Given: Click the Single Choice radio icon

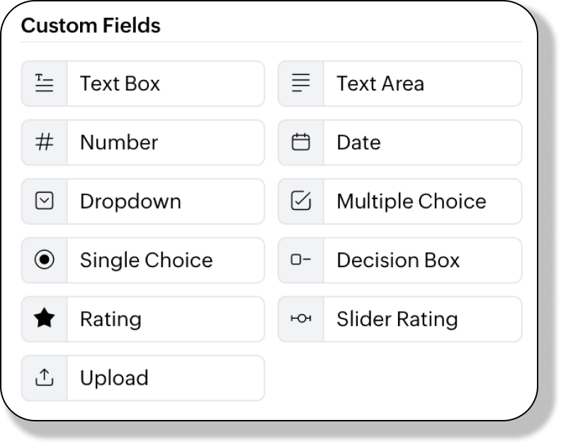Looking at the screenshot, I should pyautogui.click(x=45, y=259).
